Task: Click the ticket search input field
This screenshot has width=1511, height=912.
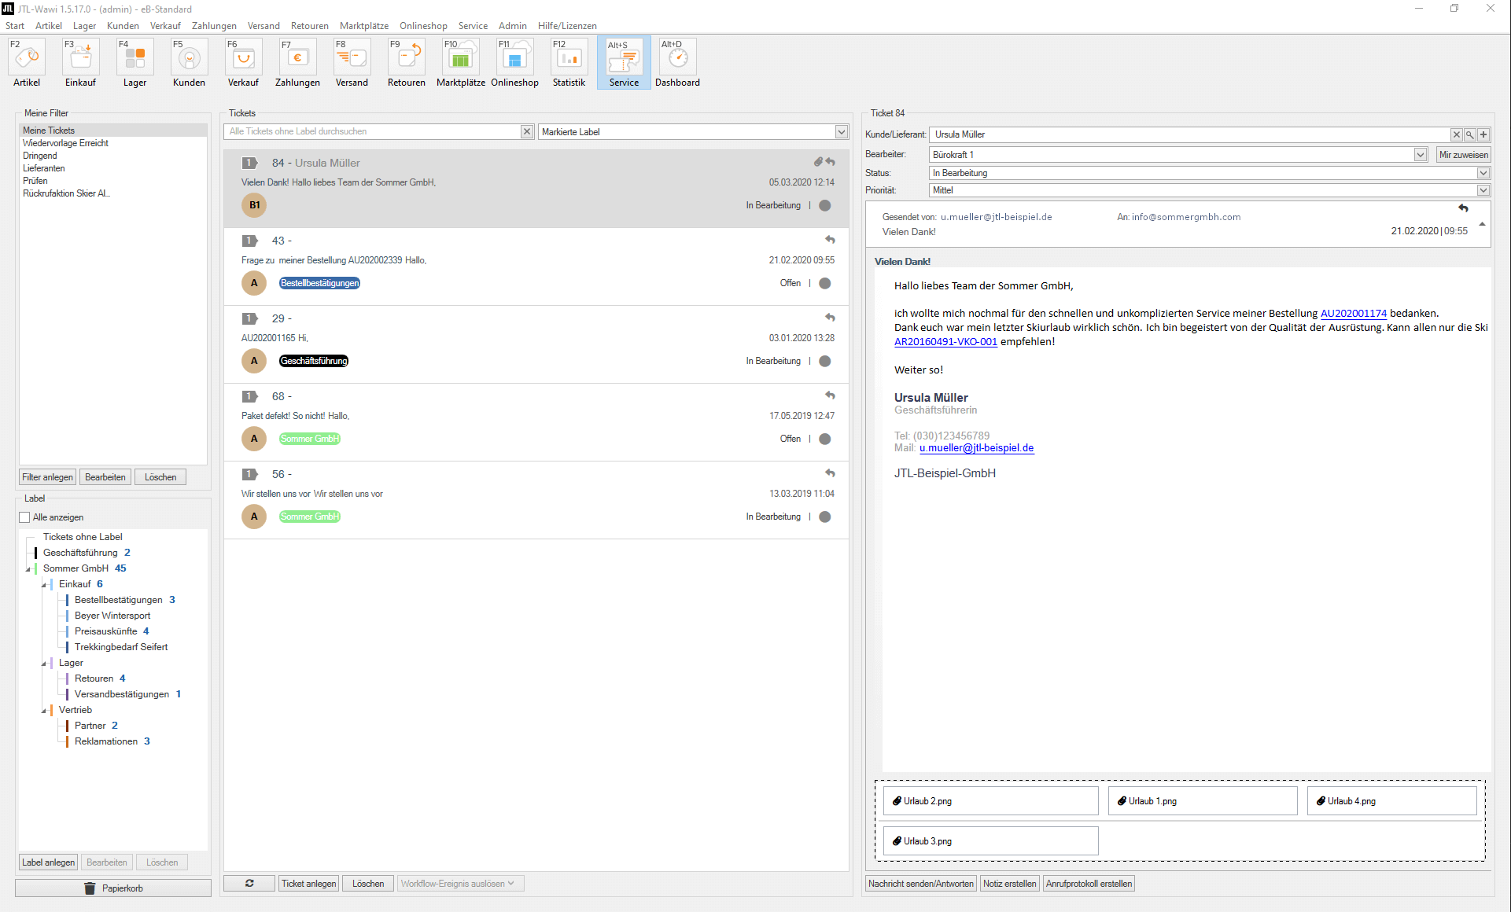Action: click(x=370, y=131)
